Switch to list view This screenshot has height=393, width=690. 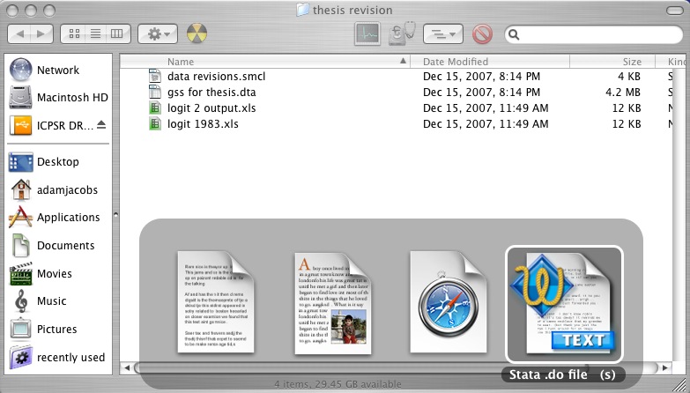click(95, 34)
